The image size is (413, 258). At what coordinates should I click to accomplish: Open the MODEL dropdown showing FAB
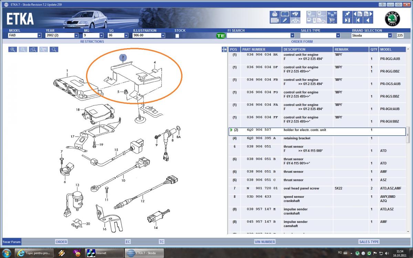click(x=39, y=35)
